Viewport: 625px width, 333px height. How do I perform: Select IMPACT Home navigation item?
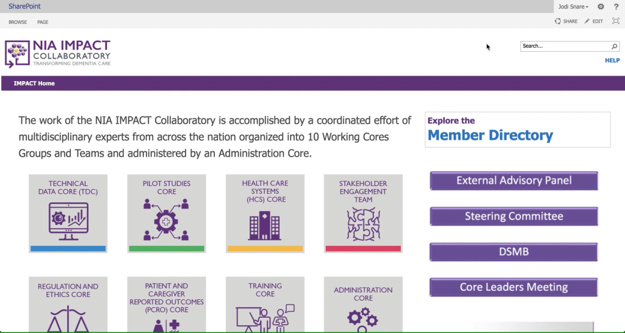[34, 83]
